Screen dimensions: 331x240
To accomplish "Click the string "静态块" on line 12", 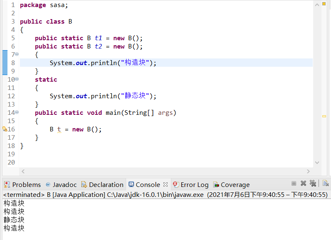I will (x=135, y=96).
